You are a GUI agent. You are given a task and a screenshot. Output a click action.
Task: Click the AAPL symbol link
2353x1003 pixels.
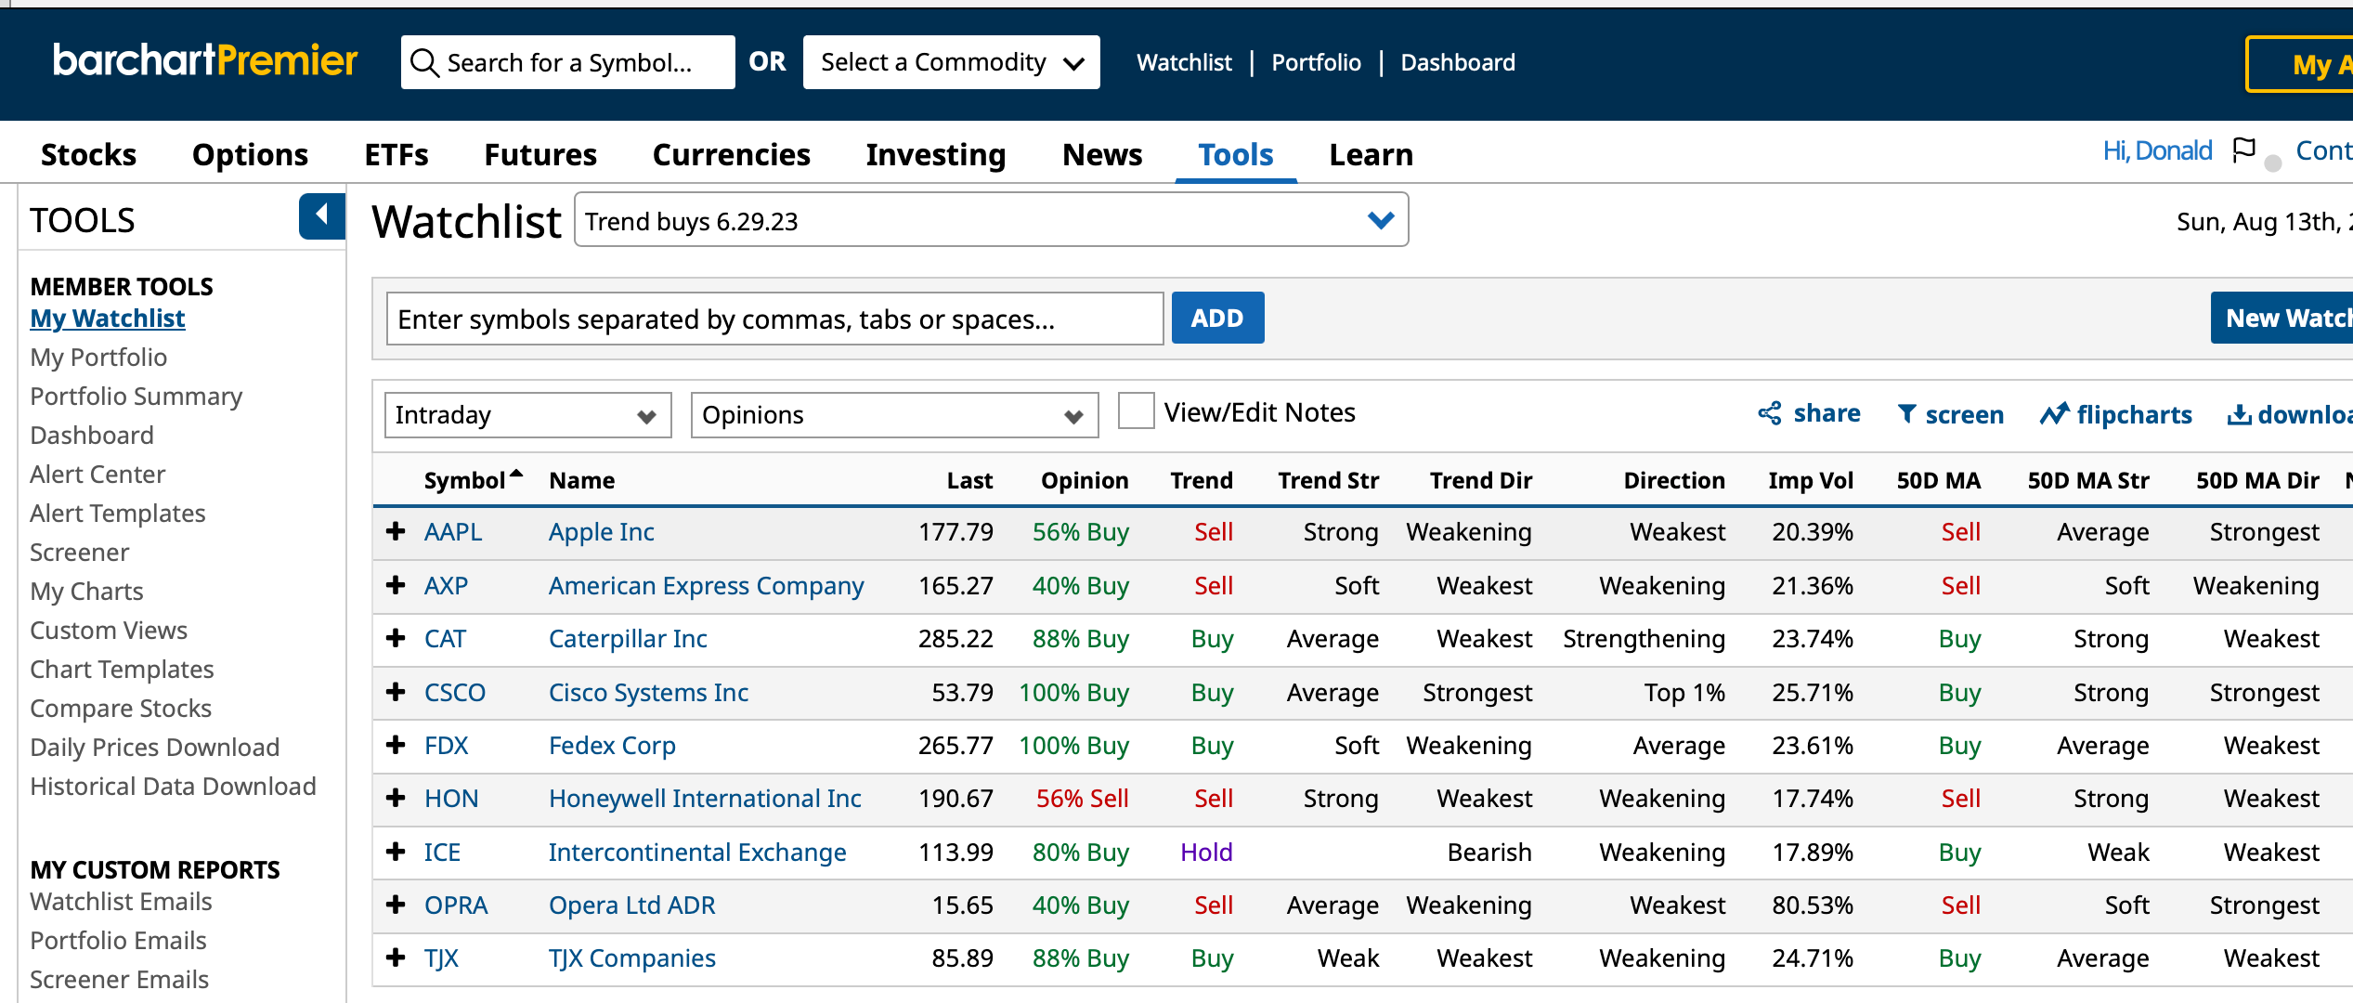(453, 531)
